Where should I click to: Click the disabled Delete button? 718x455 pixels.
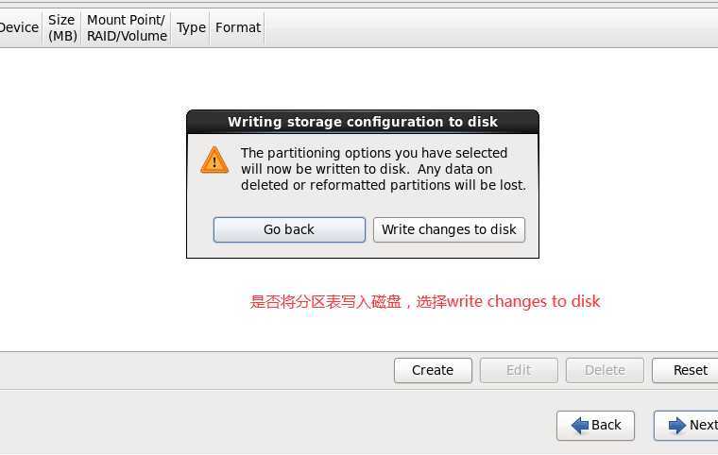pos(605,370)
